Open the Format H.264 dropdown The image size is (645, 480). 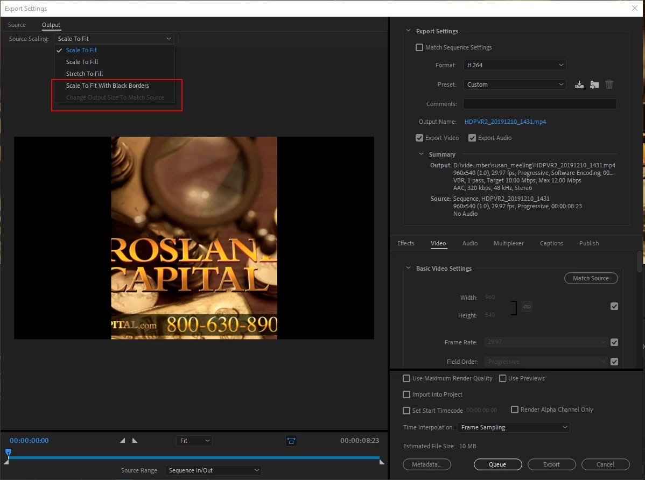tap(514, 65)
